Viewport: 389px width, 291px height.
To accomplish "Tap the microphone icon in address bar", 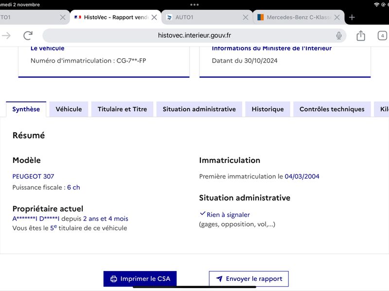I will [338, 35].
